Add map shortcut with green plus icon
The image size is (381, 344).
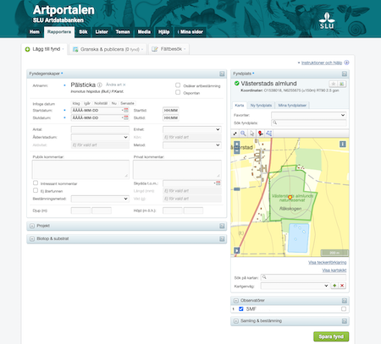(334, 286)
